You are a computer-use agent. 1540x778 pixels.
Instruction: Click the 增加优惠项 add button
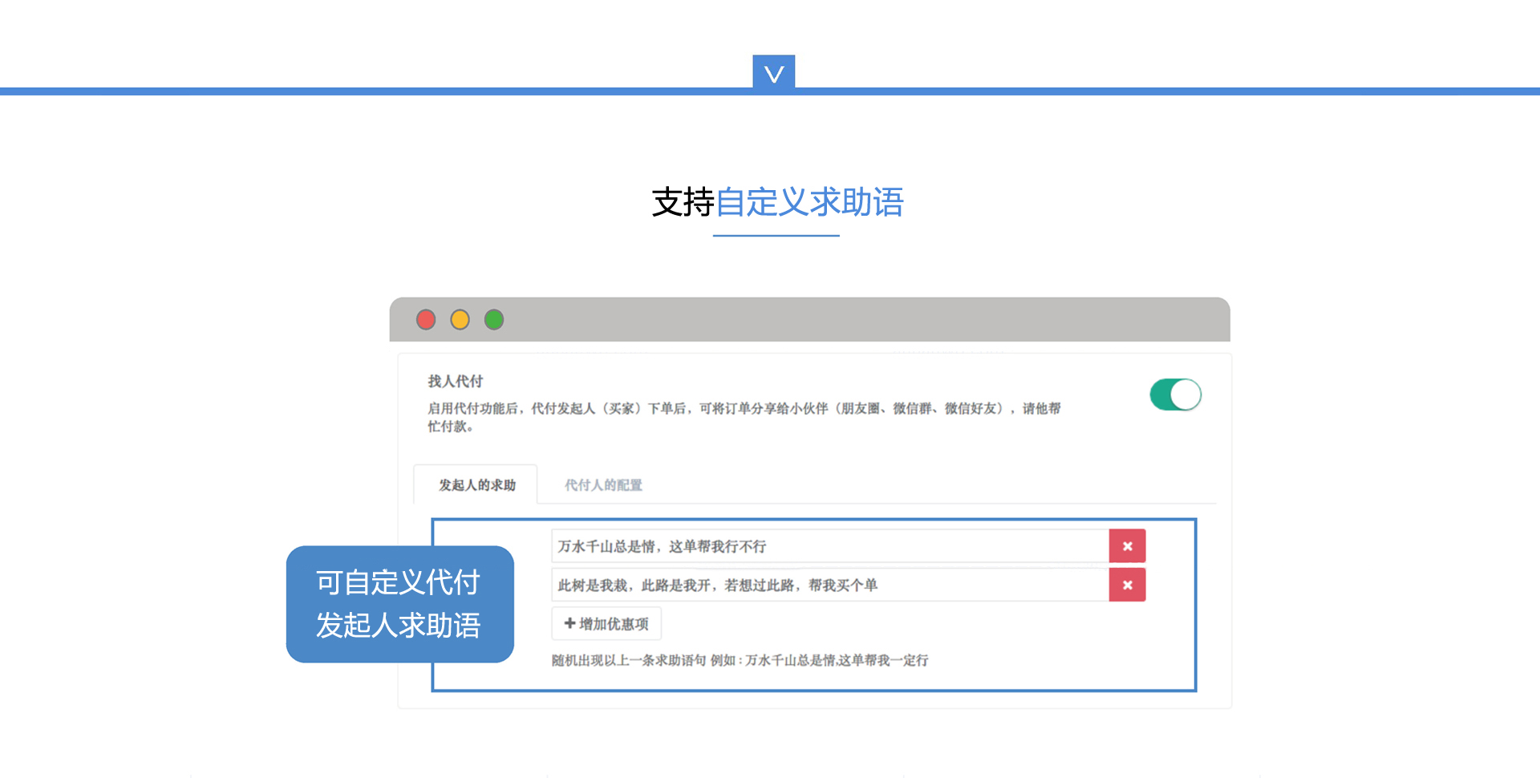[x=606, y=623]
